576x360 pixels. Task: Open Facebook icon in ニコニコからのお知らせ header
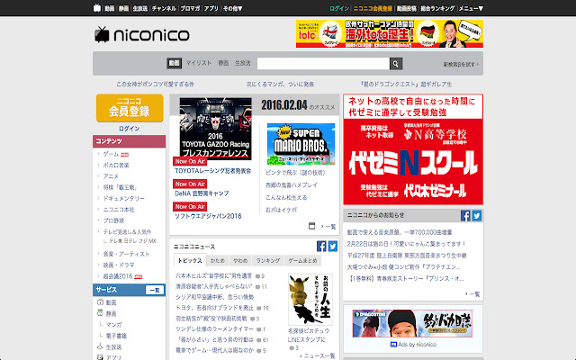[x=465, y=216]
